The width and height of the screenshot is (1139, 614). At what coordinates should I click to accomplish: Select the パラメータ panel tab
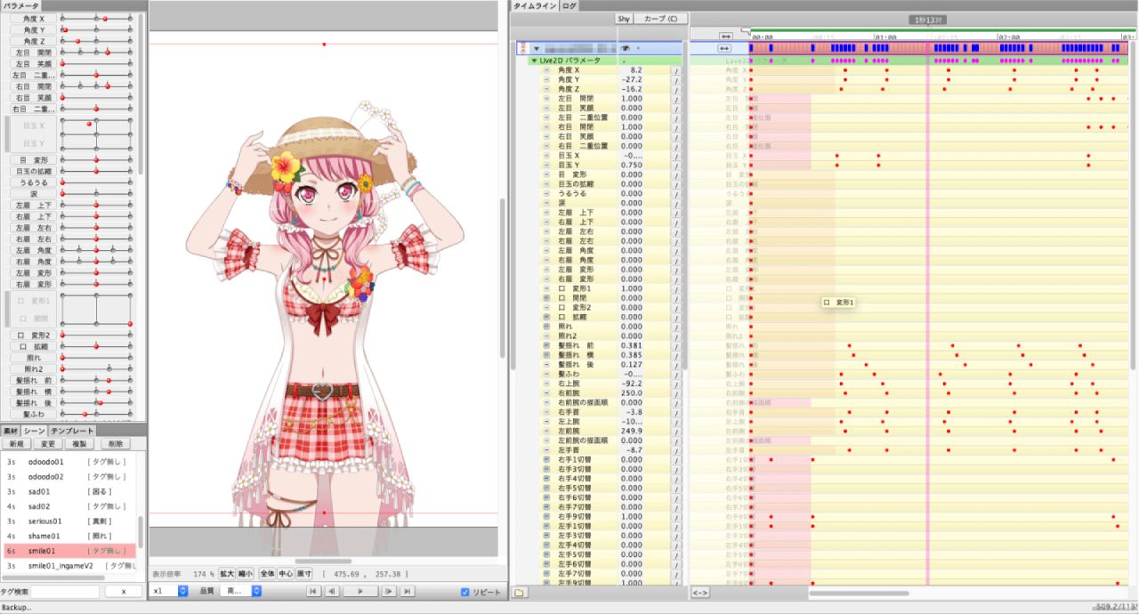coord(20,5)
